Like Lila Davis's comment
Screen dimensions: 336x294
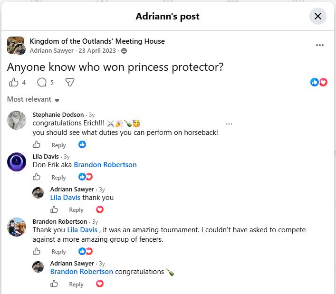click(x=37, y=177)
